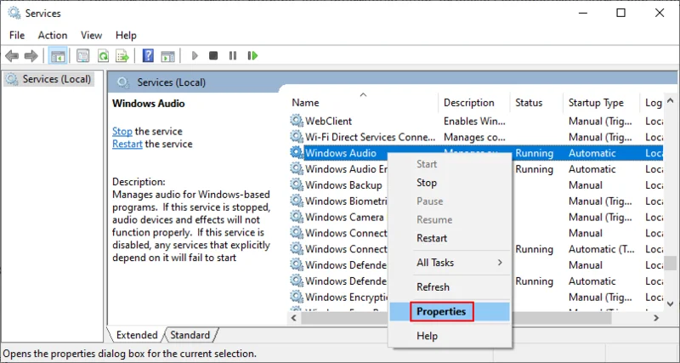Expand the All Tasks submenu
Viewport: 680px width, 363px height.
pyautogui.click(x=450, y=263)
